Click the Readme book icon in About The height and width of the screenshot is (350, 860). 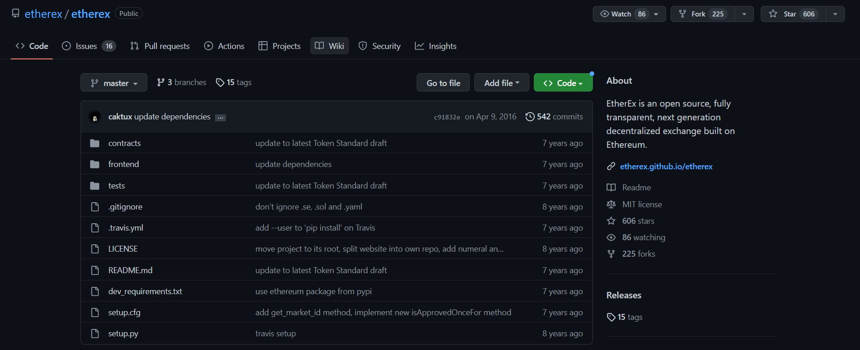(611, 188)
